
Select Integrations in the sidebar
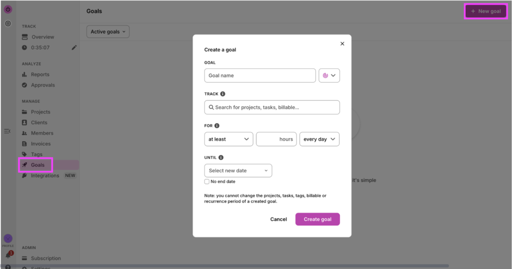45,176
